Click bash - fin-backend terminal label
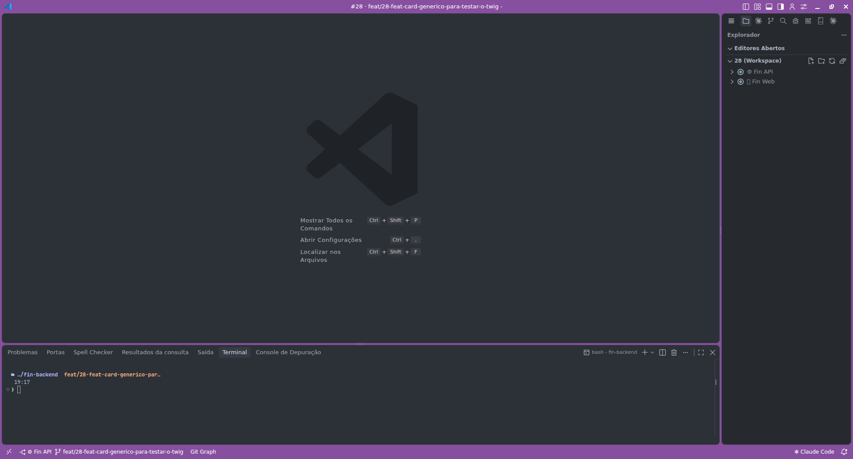 [x=610, y=352]
